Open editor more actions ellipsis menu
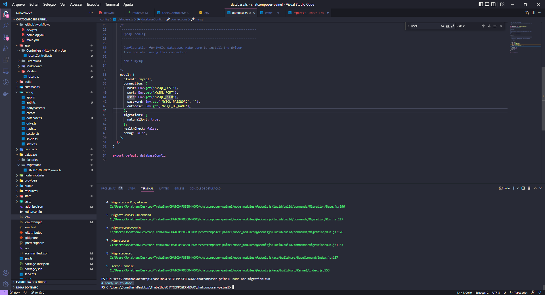Screen dimensions: 545x295 [540, 13]
